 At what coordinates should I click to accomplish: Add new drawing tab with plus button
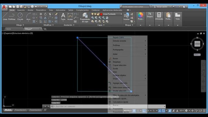[45, 29]
